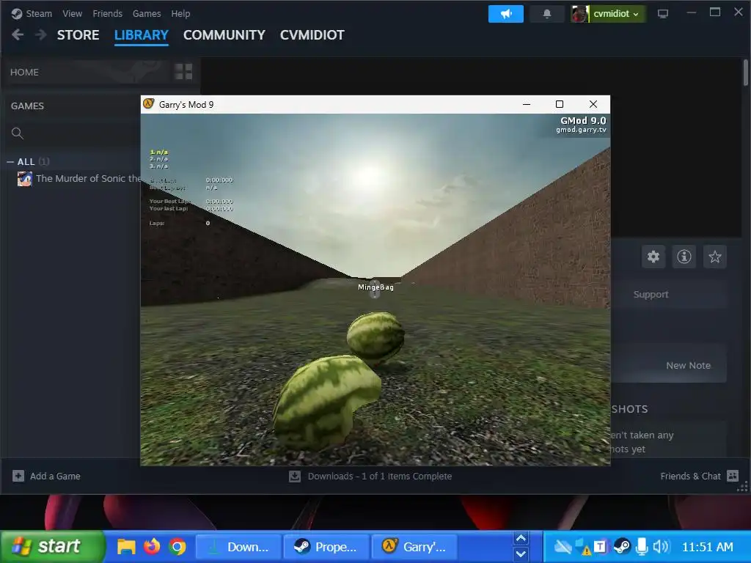Click the gmod.garry.tv text in game
Viewport: 751px width, 563px height.
581,130
